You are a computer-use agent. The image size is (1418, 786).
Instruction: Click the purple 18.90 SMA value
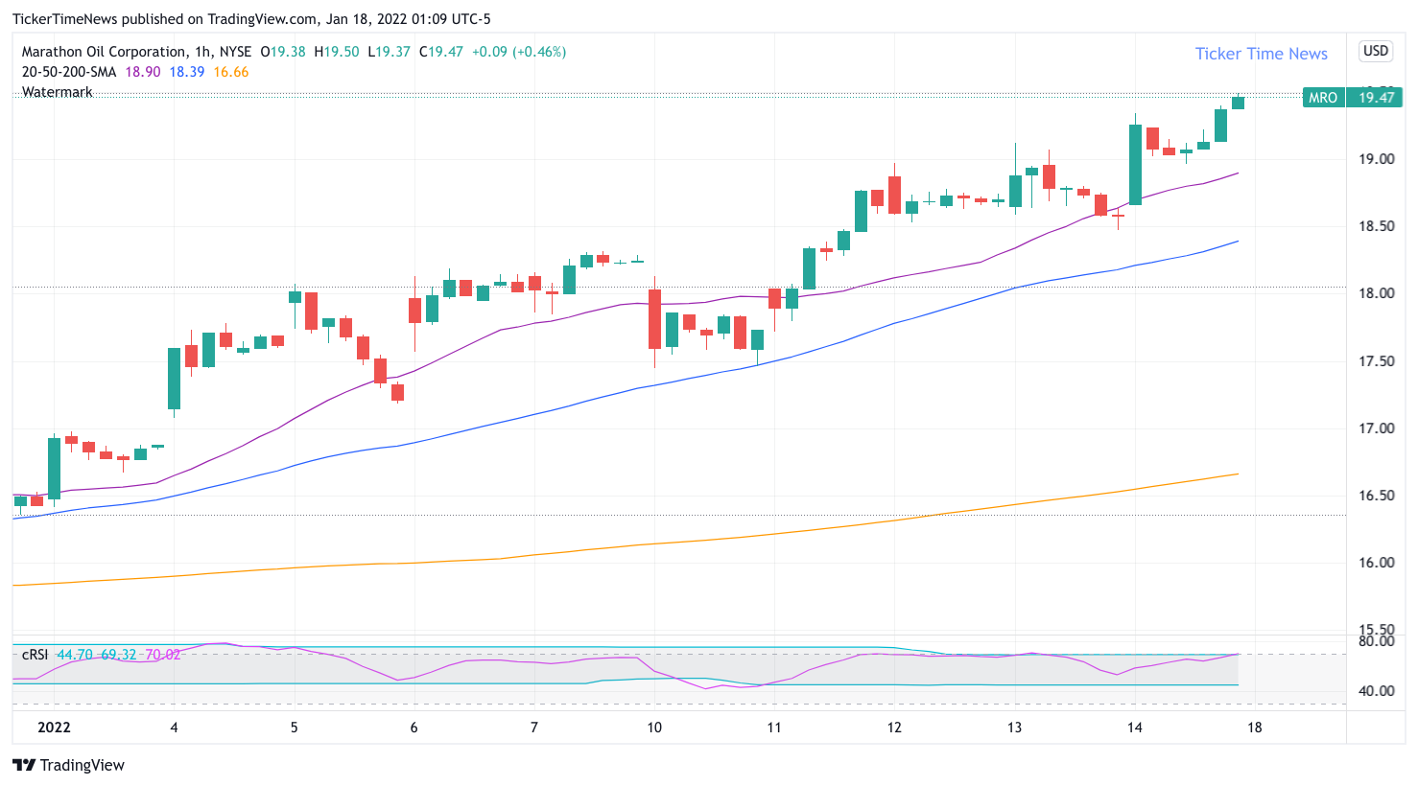click(x=143, y=72)
